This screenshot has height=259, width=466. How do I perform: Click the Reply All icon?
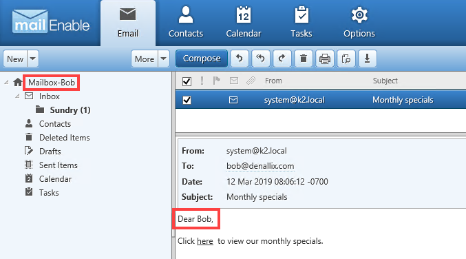pyautogui.click(x=261, y=59)
